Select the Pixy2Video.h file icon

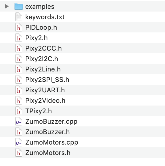pos(18,101)
